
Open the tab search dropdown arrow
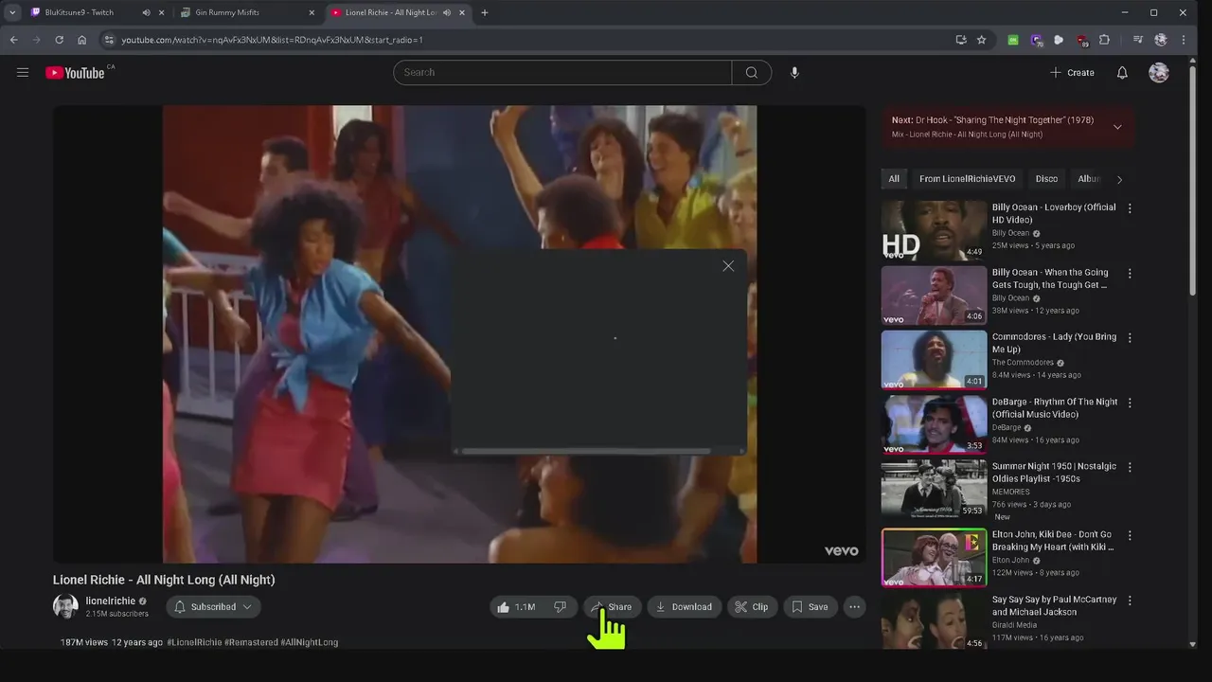[x=12, y=12]
